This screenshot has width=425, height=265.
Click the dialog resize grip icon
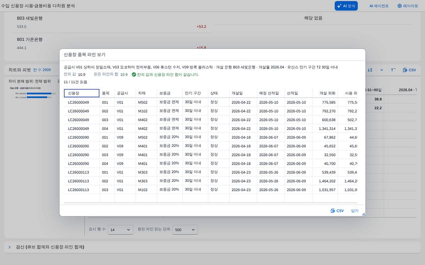tap(363, 214)
